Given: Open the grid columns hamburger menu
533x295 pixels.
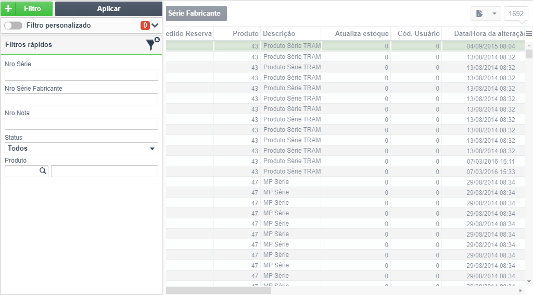Looking at the screenshot, I should (x=529, y=34).
